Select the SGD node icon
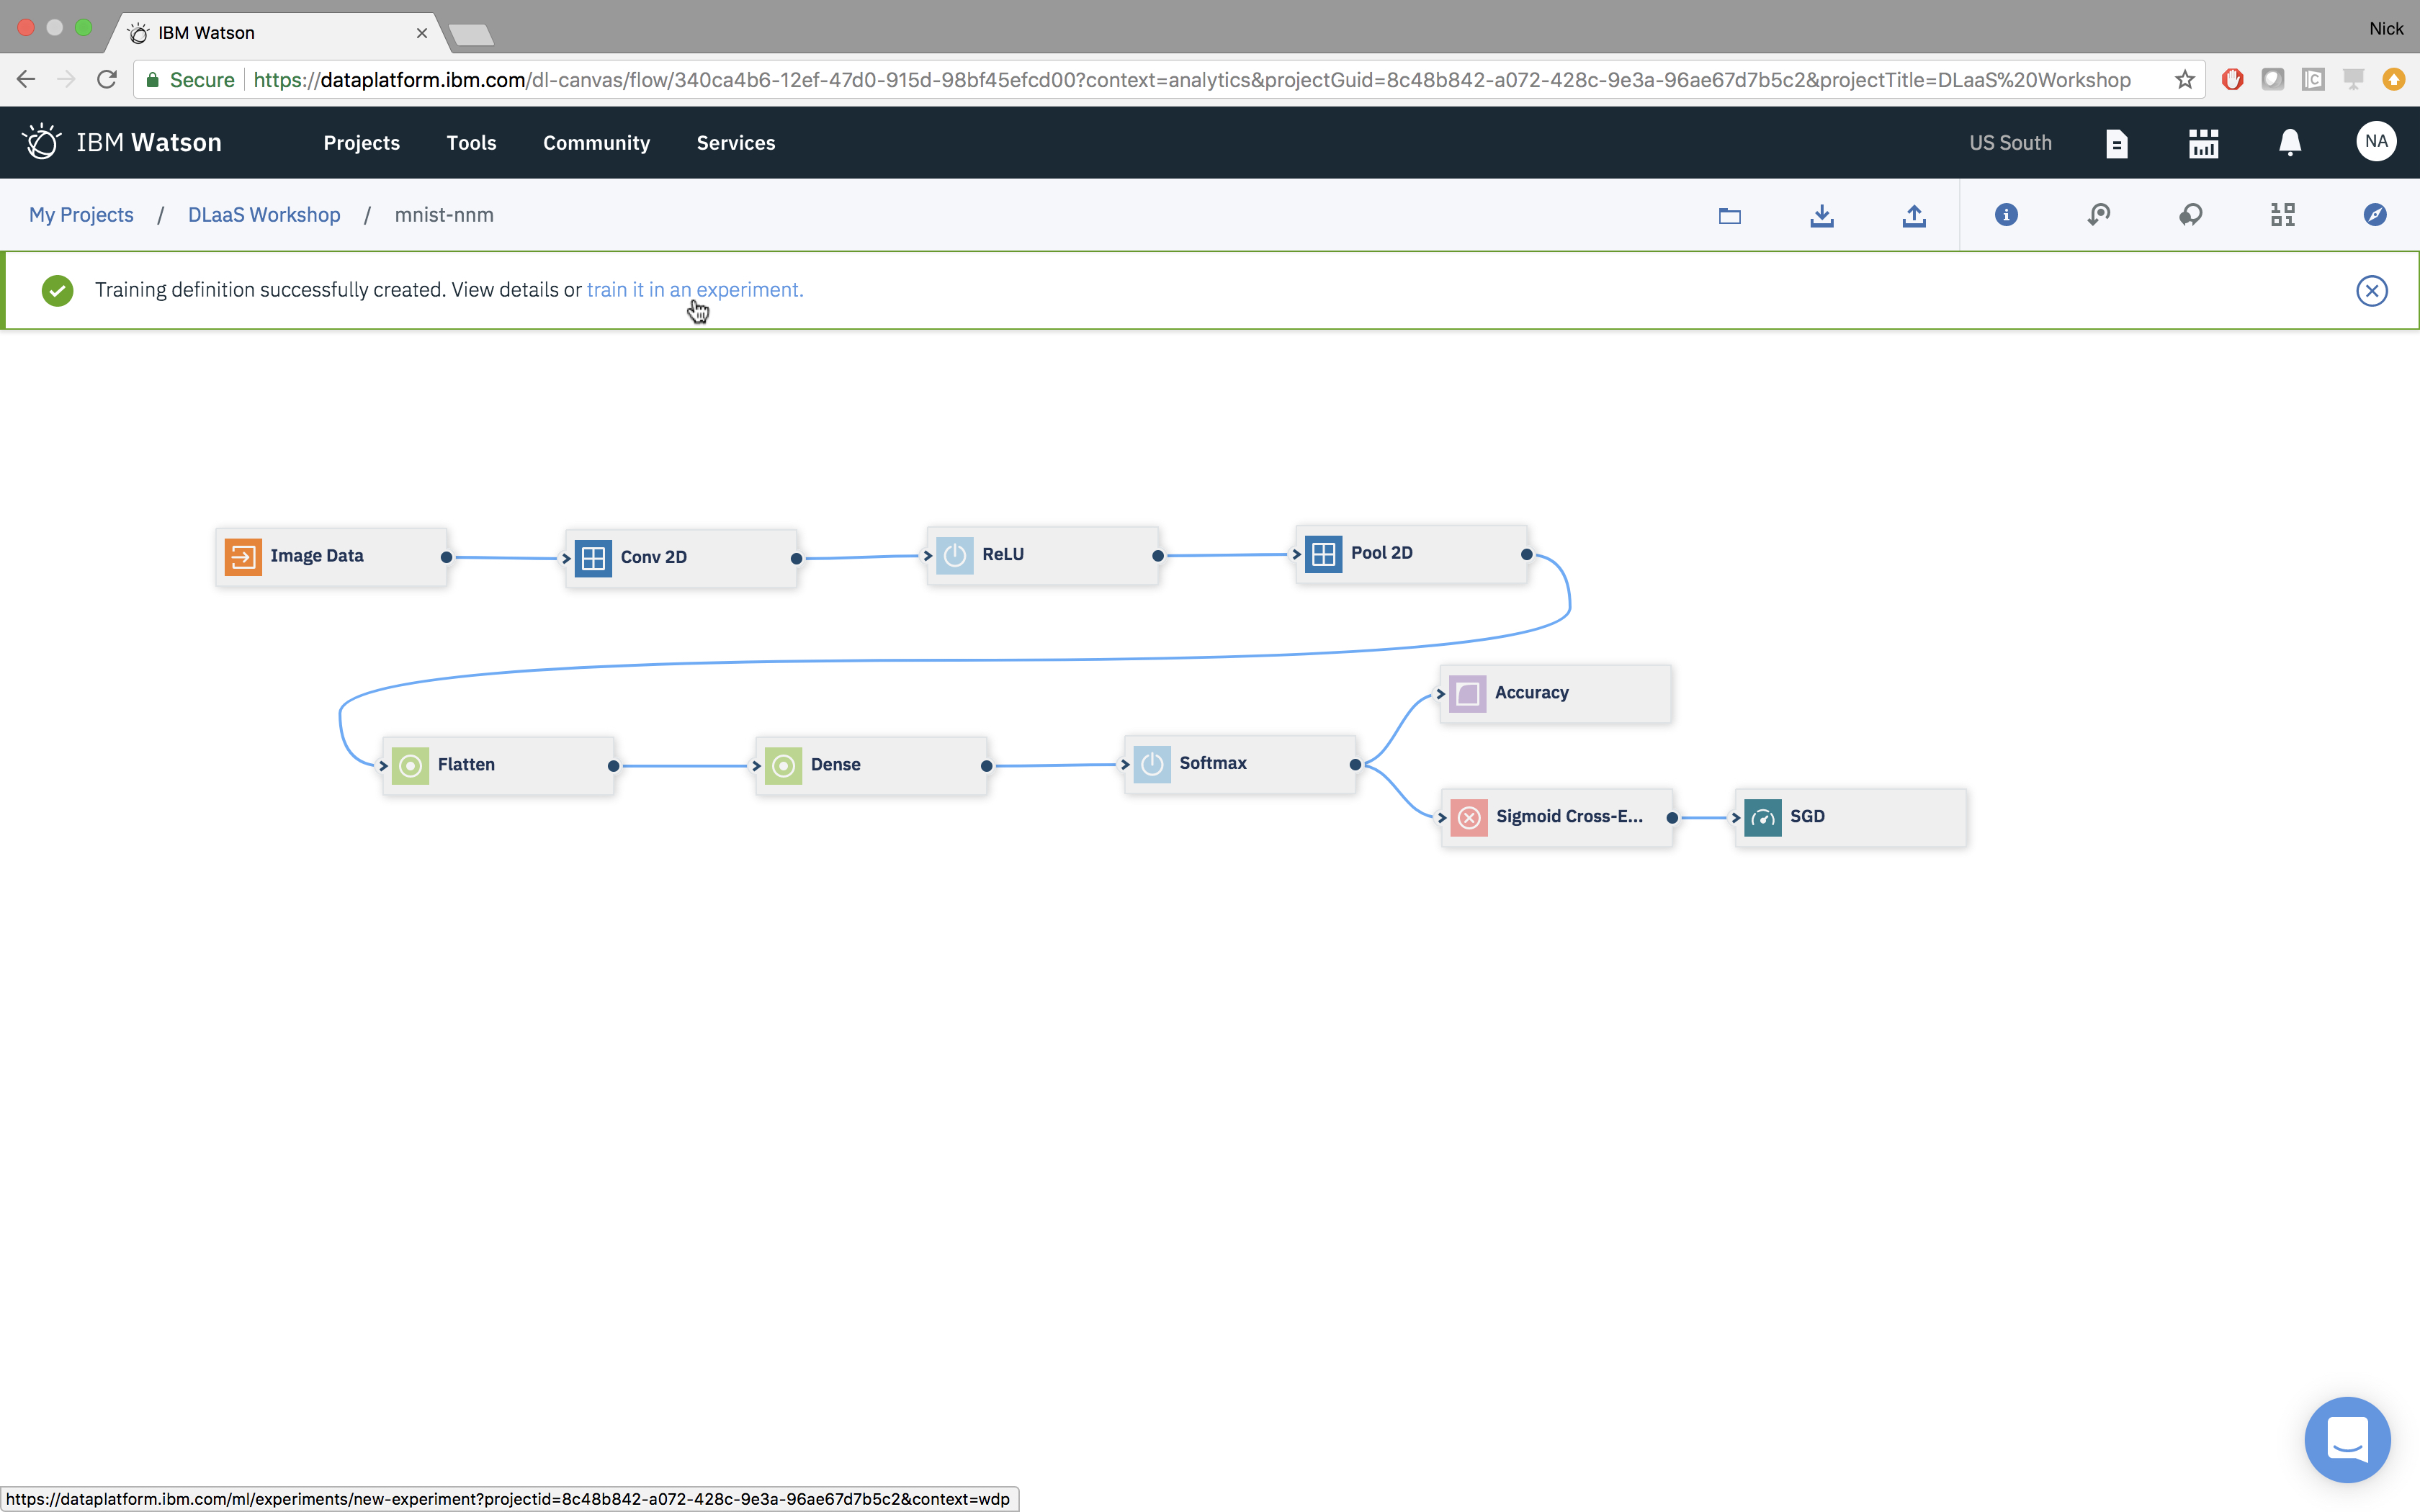Viewport: 2420px width, 1512px height. (x=1763, y=818)
